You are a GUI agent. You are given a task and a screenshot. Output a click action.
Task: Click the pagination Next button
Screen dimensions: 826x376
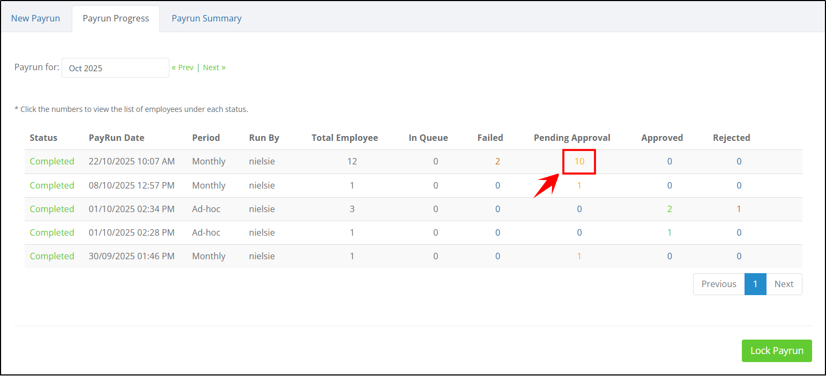[784, 284]
